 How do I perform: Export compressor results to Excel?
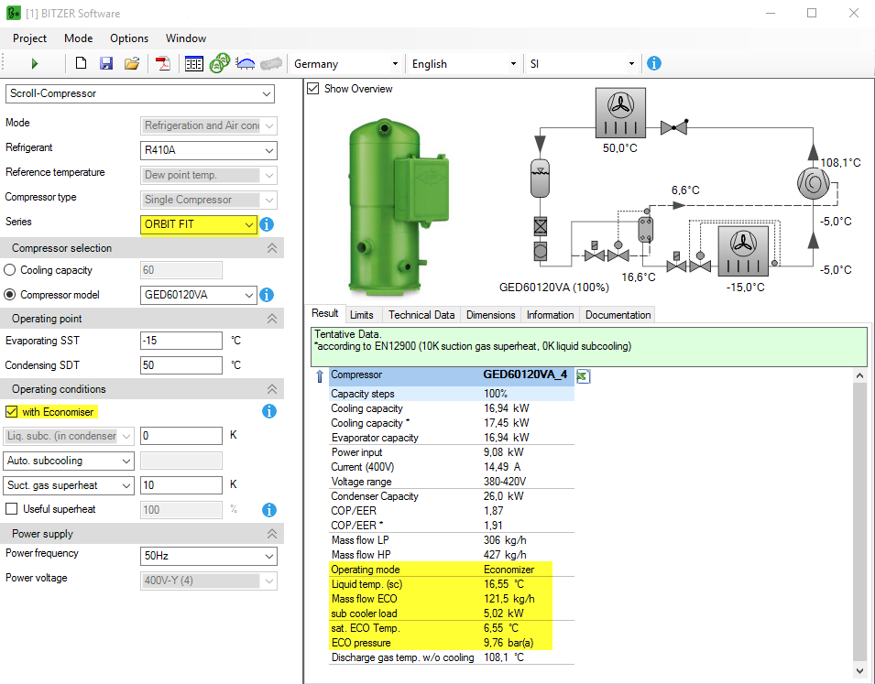tap(583, 376)
